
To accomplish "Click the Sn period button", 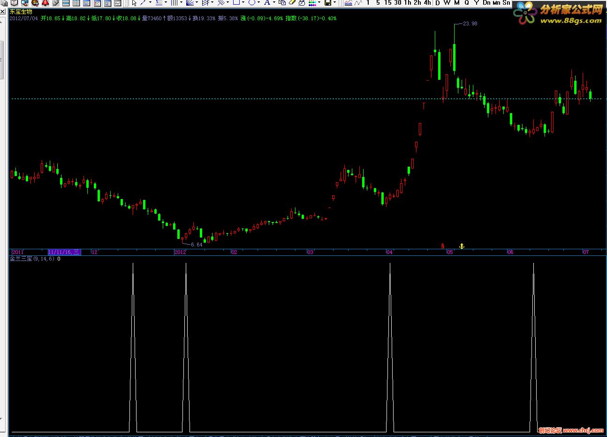I will [506, 2].
